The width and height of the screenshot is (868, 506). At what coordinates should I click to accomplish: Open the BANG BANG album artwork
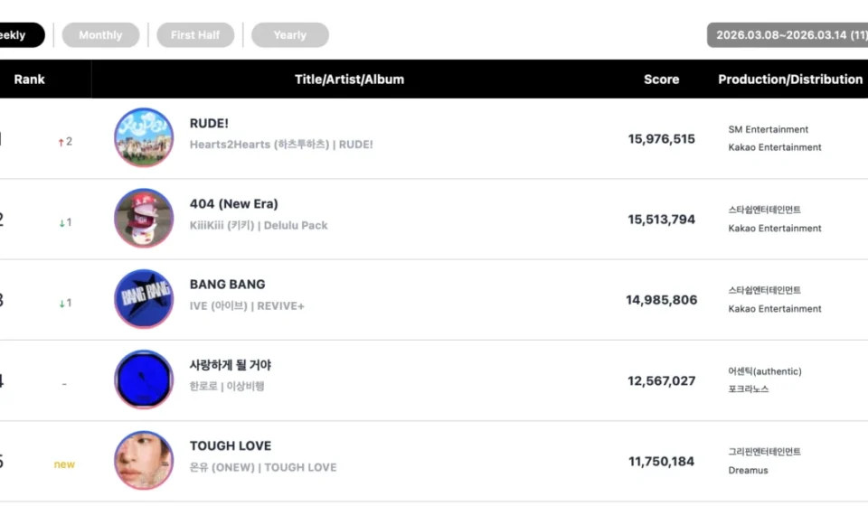pyautogui.click(x=144, y=299)
